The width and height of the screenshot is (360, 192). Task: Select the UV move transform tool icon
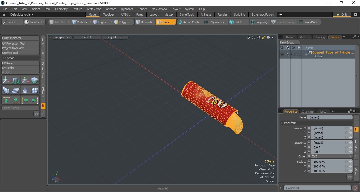(6, 80)
